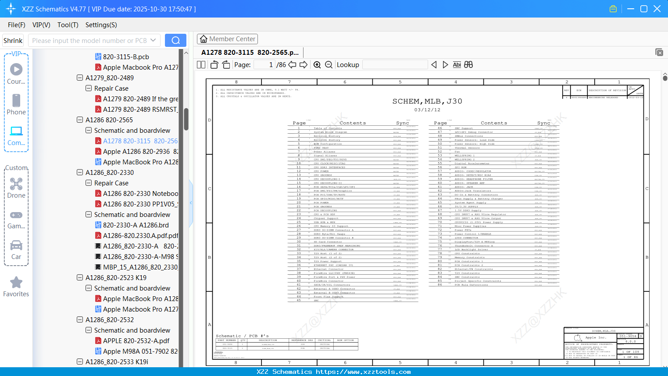Go to the next page arrow
The width and height of the screenshot is (668, 376).
(304, 65)
